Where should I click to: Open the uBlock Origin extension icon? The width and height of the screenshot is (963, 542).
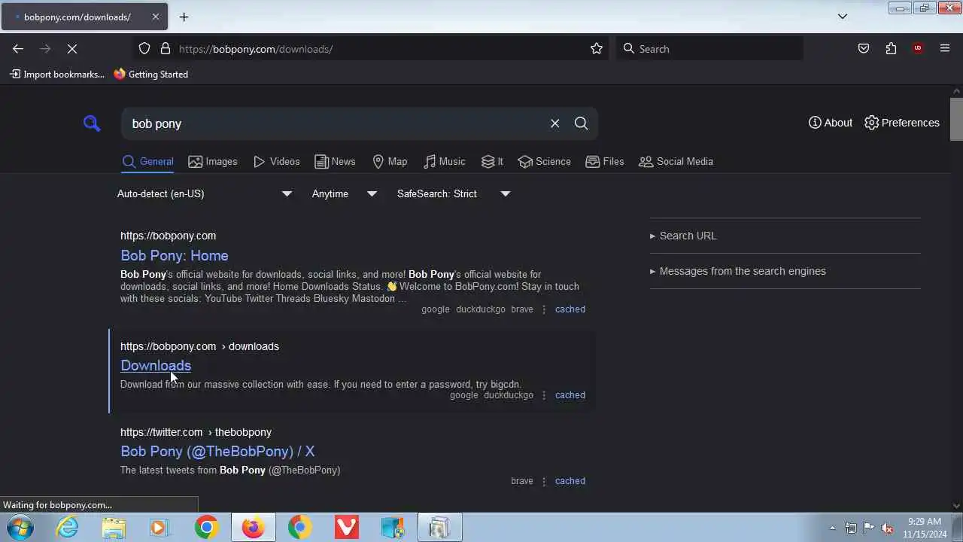917,49
